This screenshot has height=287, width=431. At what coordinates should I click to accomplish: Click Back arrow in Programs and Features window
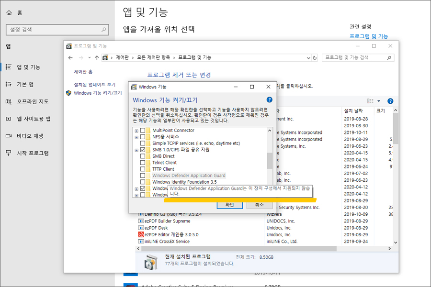[x=70, y=58]
